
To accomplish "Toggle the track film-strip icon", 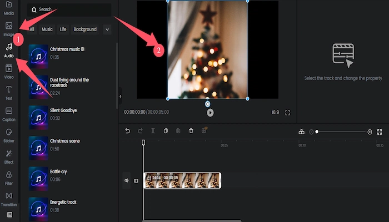I will pyautogui.click(x=136, y=180).
